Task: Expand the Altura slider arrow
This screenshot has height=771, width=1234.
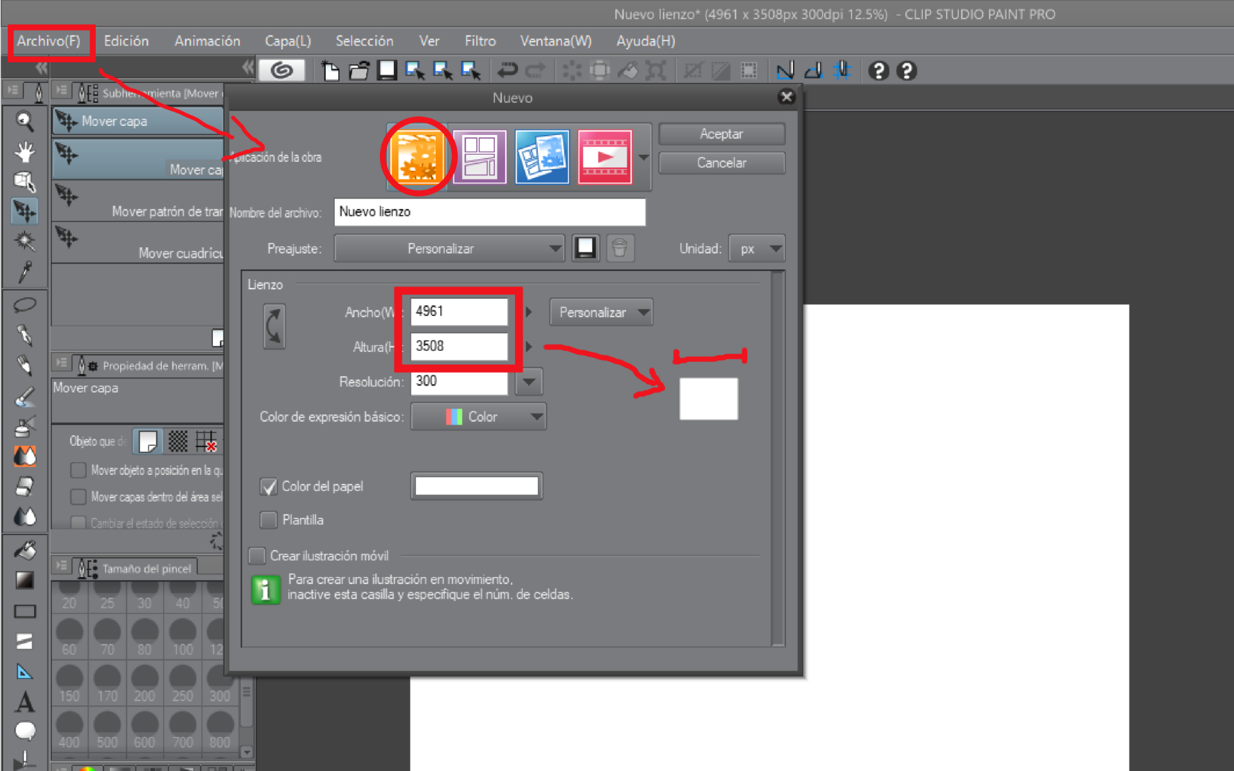Action: [528, 346]
